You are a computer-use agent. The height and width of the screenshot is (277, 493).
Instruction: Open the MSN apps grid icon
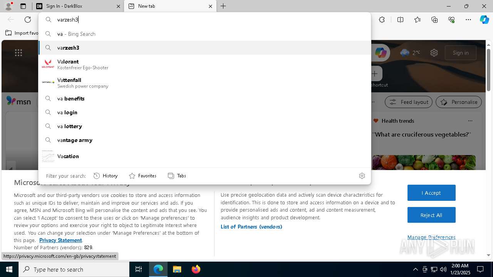[x=18, y=53]
